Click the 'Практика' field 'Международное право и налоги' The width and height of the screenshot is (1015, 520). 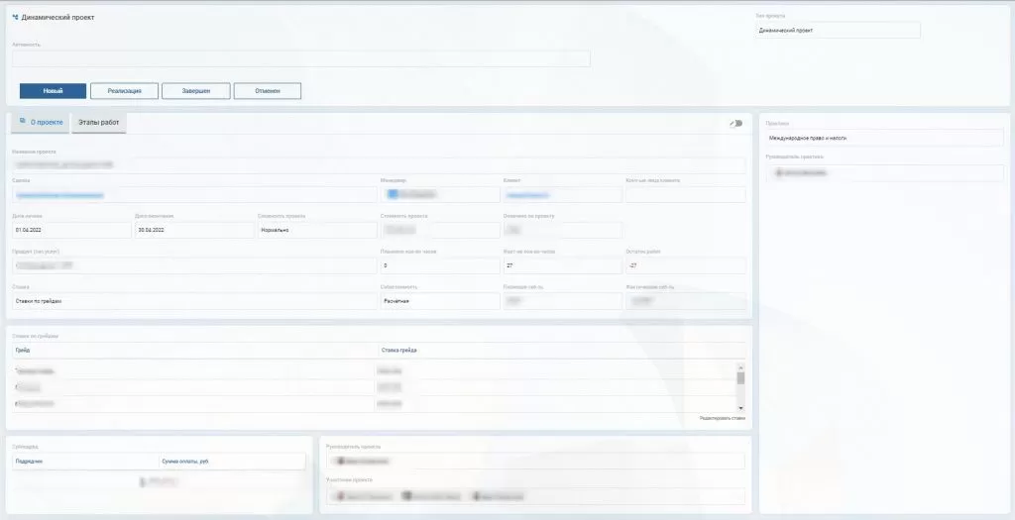[884, 138]
